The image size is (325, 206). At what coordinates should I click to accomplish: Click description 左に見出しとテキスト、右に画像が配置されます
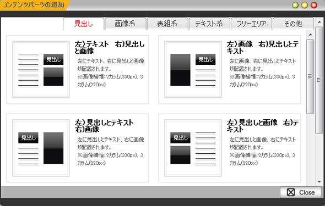coord(111,143)
